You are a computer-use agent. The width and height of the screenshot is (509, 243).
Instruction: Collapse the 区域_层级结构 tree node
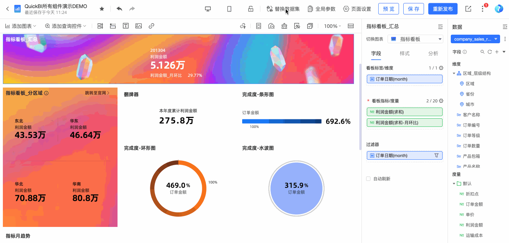coord(454,73)
